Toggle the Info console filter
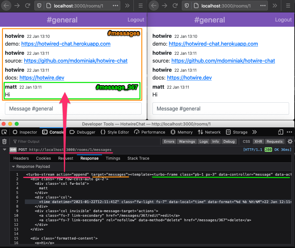The height and width of the screenshot is (248, 295). pyautogui.click(x=216, y=141)
